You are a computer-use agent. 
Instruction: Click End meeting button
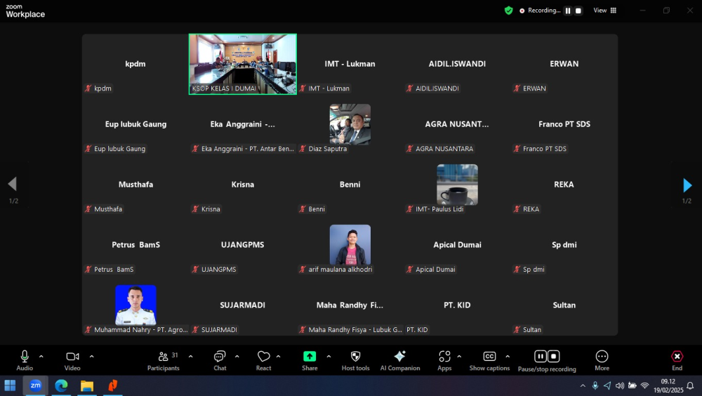coord(677,361)
